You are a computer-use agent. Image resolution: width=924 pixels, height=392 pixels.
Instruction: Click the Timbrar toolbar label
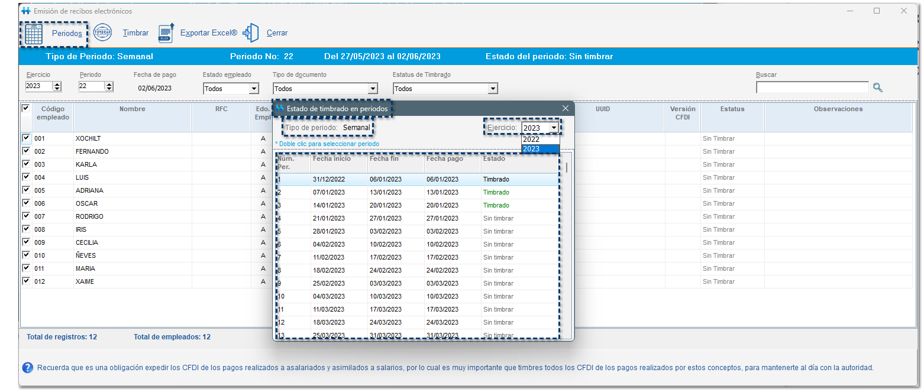pos(135,33)
